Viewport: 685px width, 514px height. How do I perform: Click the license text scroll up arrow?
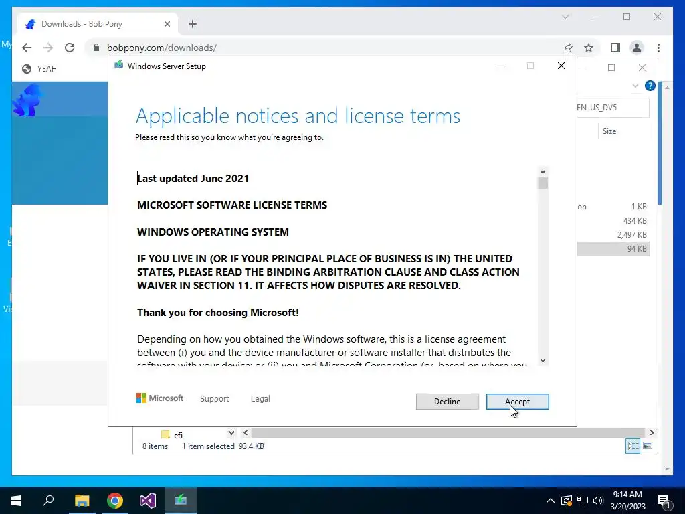(x=543, y=172)
